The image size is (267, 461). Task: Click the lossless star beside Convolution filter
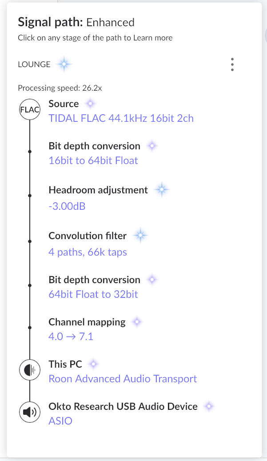140,235
